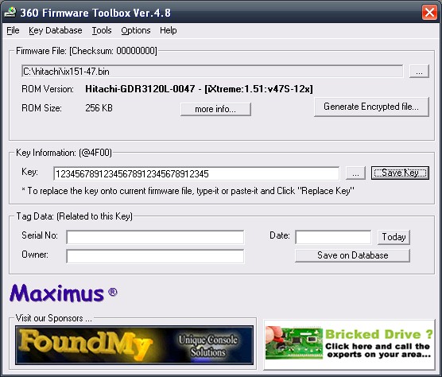Click the 360 Firmware Toolbox title bar icon

[x=10, y=13]
